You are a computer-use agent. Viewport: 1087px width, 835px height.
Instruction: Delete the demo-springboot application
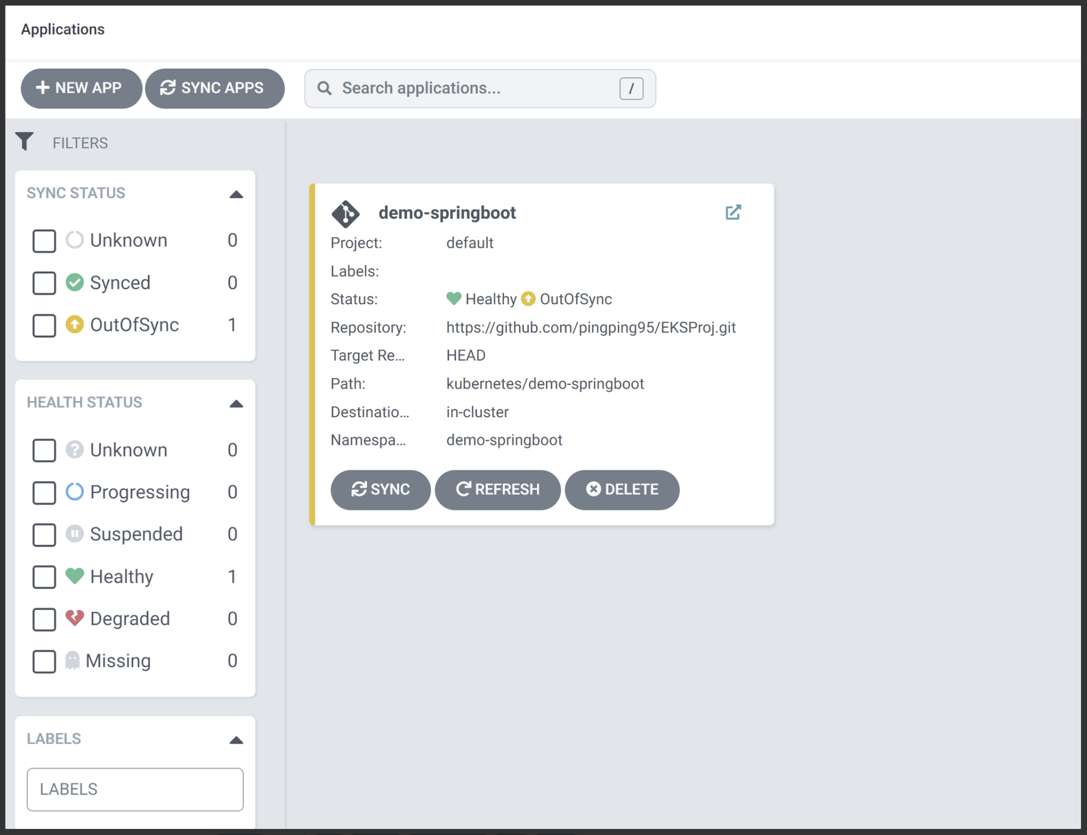tap(622, 489)
